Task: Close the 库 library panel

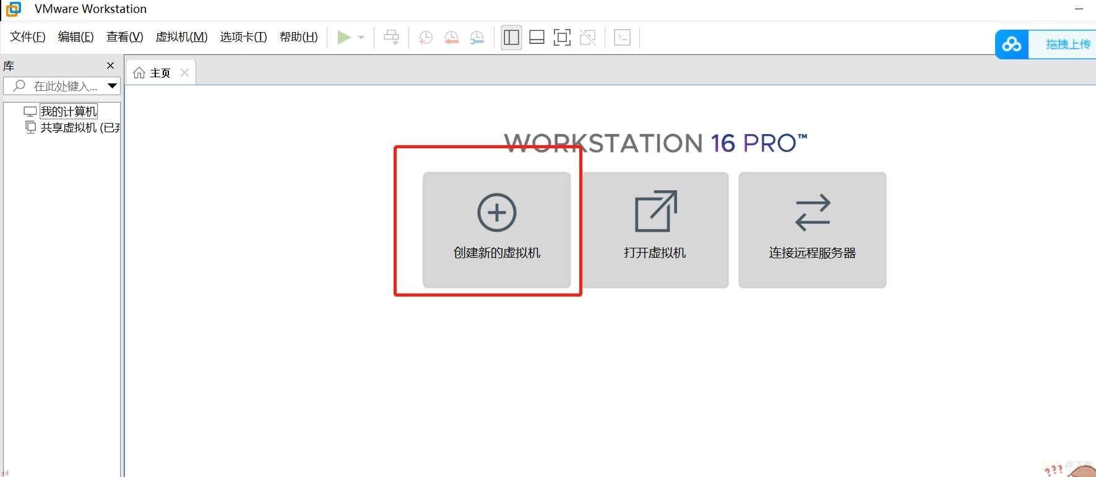Action: (111, 65)
